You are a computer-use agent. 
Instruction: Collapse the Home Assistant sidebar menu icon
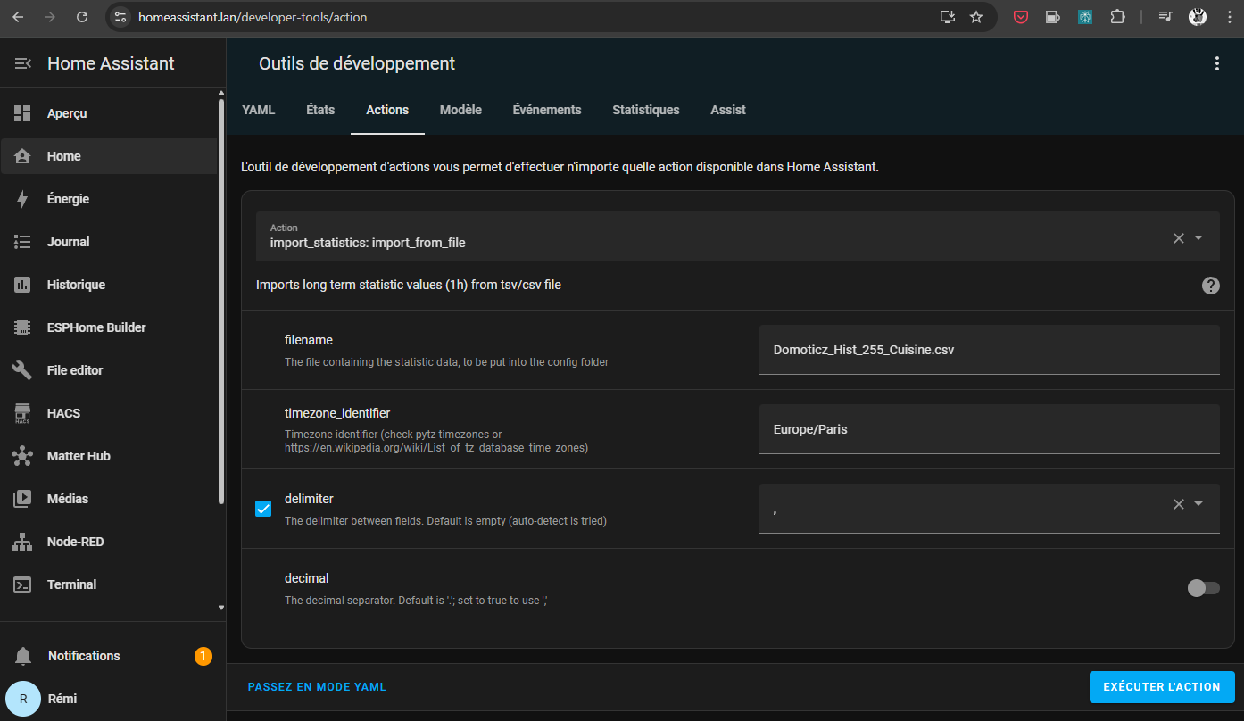click(x=23, y=63)
